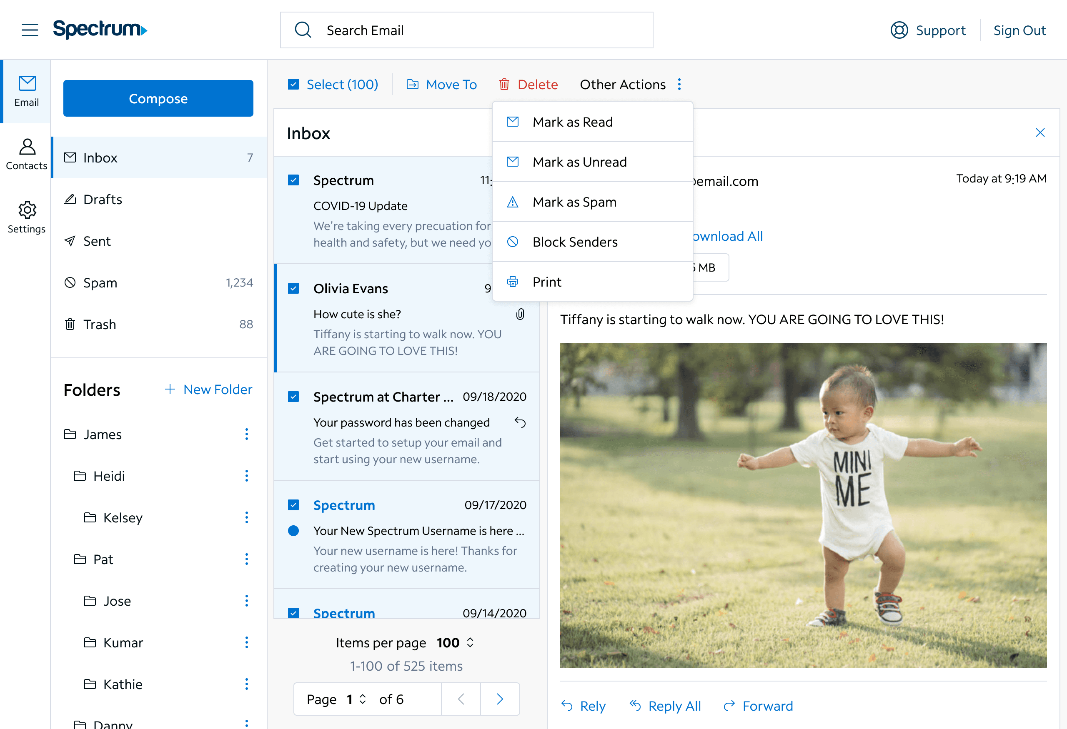
Task: Click the plus icon for New Folder
Action: coord(170,389)
